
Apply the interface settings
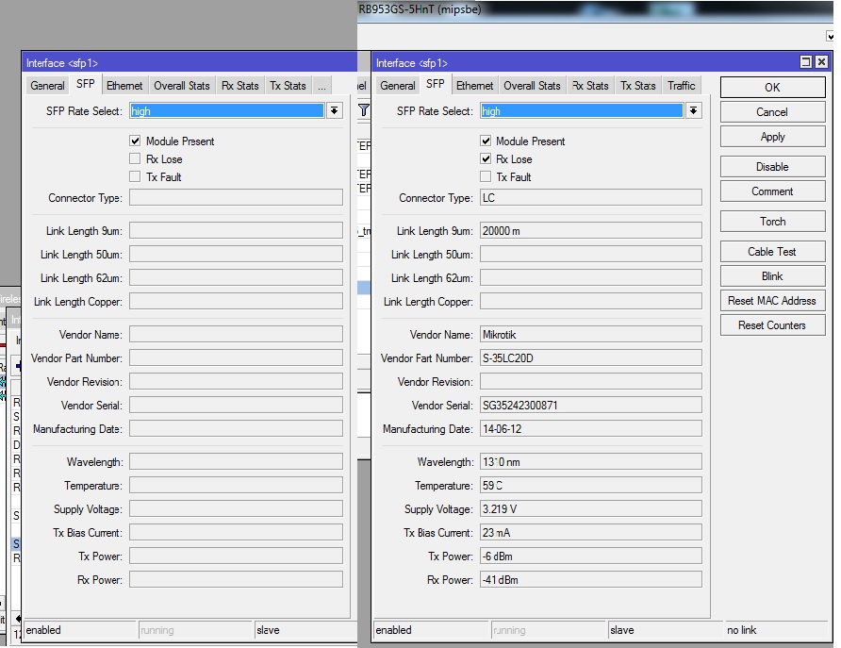point(772,137)
